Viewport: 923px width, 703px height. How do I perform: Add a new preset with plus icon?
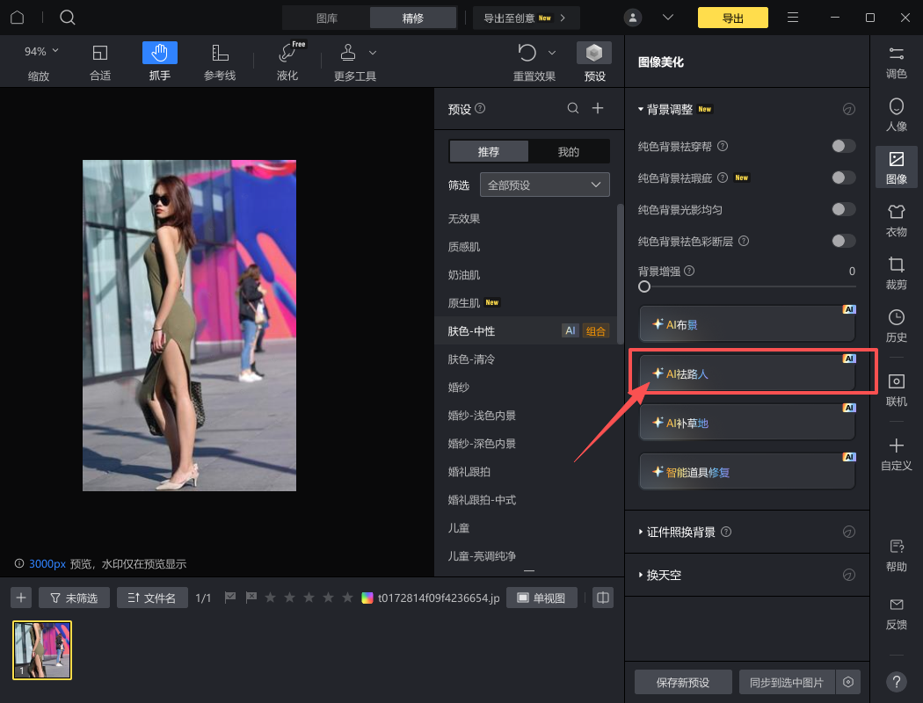(598, 108)
